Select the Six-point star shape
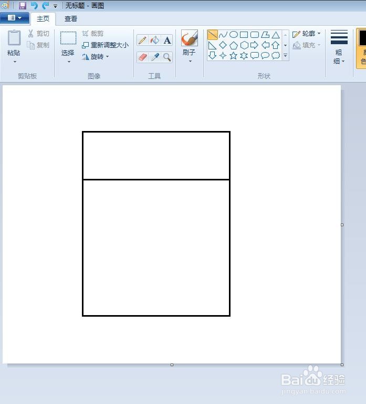Screen dimensions: 366x404 coord(244,55)
